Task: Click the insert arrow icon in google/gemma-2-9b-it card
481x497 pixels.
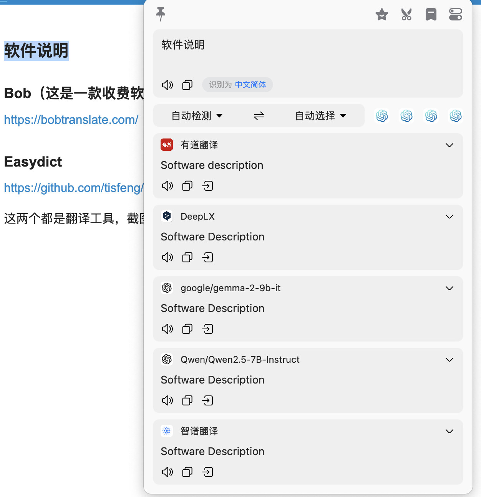Action: [x=207, y=329]
